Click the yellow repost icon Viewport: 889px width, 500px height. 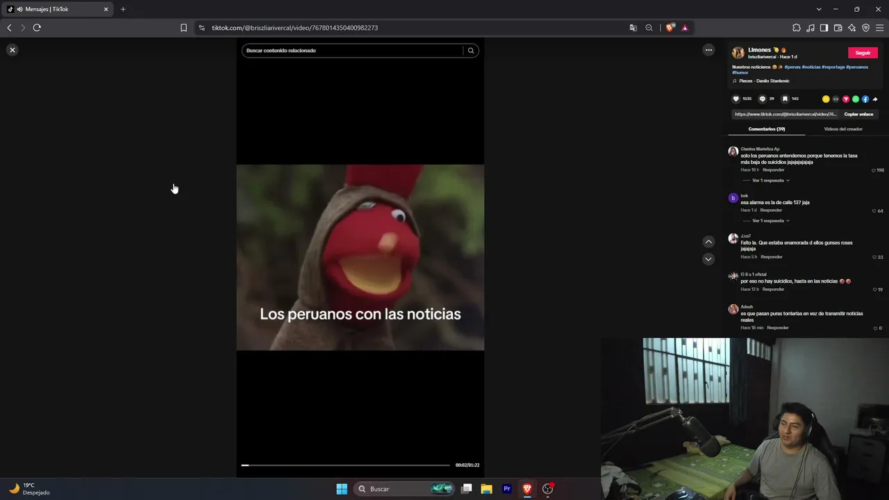click(826, 99)
